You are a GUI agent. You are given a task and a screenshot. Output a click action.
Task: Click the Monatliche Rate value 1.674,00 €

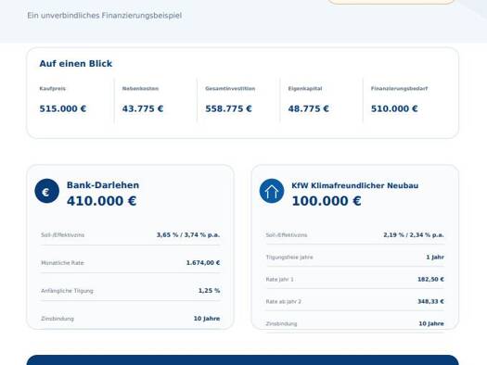click(203, 263)
